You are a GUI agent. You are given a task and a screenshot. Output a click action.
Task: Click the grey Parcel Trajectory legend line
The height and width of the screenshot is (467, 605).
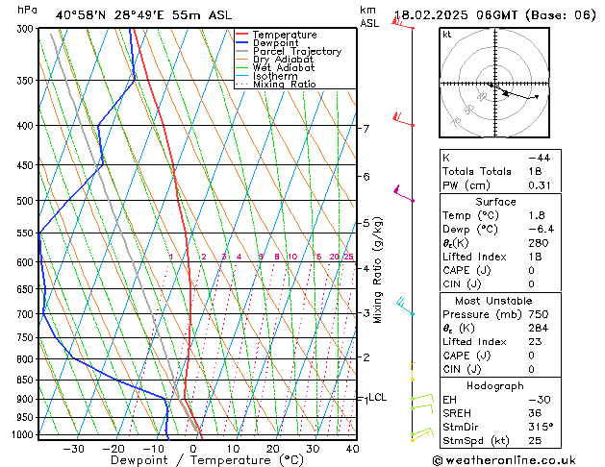pyautogui.click(x=241, y=51)
